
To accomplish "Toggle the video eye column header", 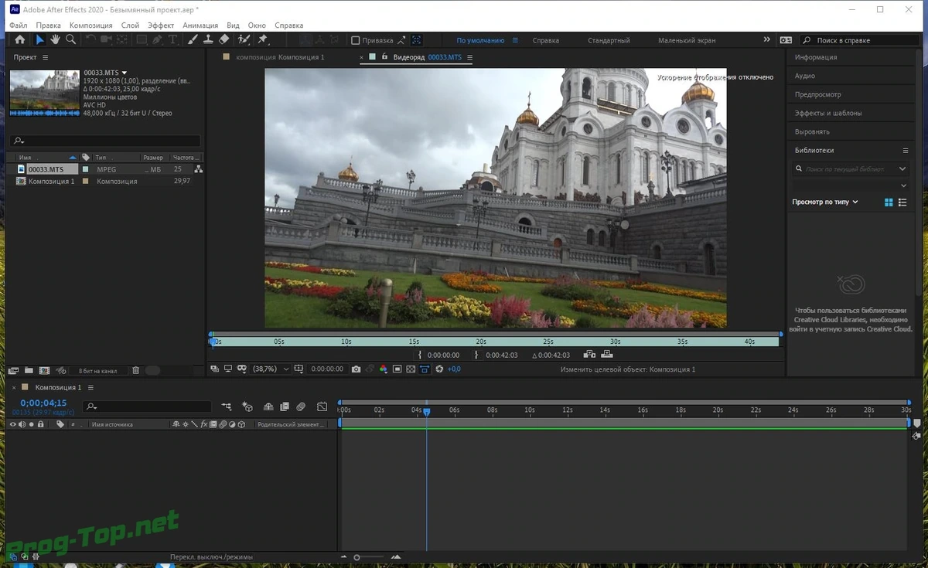I will click(12, 424).
